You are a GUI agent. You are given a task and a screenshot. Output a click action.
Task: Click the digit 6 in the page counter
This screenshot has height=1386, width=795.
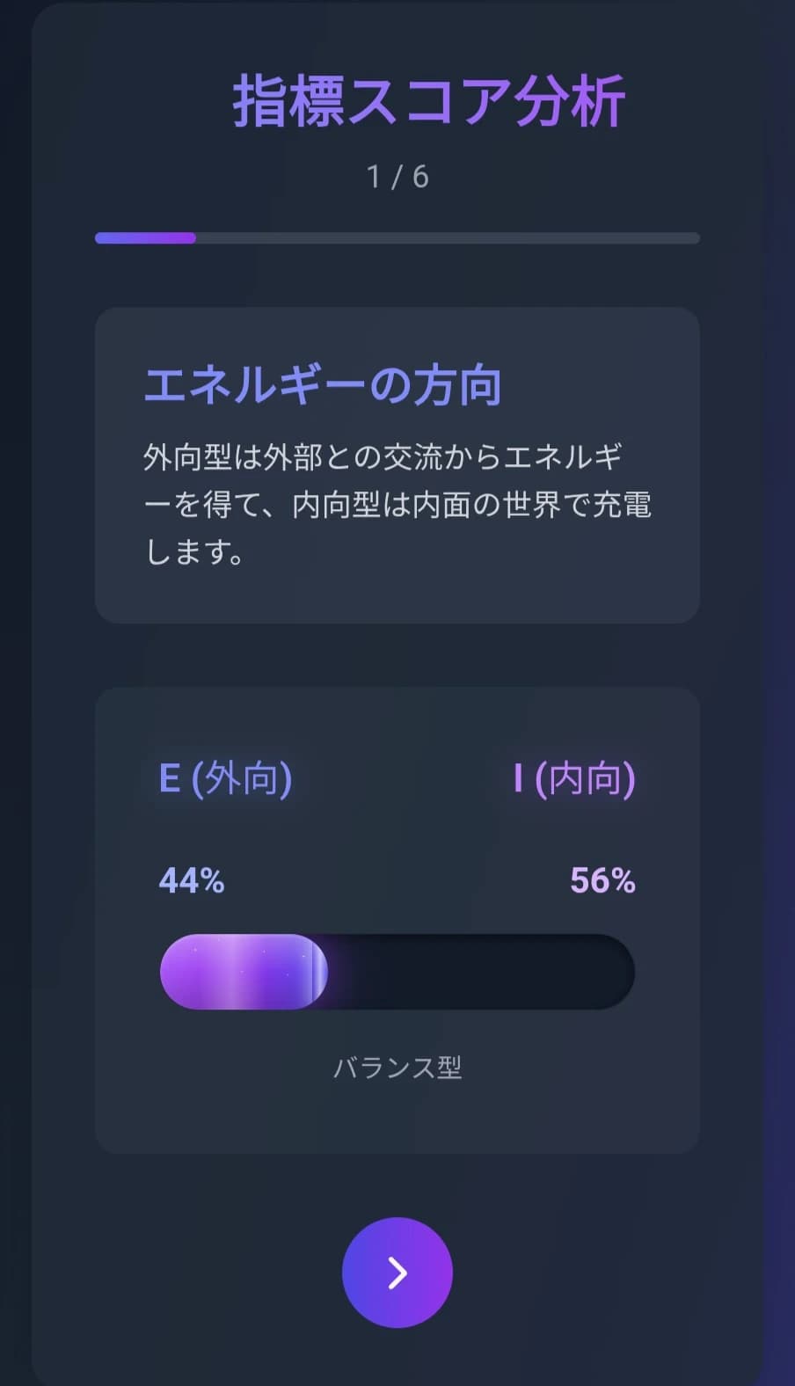click(x=420, y=177)
